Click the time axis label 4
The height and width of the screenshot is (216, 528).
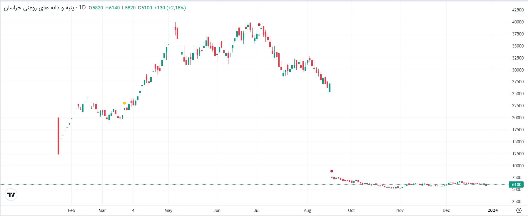[133, 210]
